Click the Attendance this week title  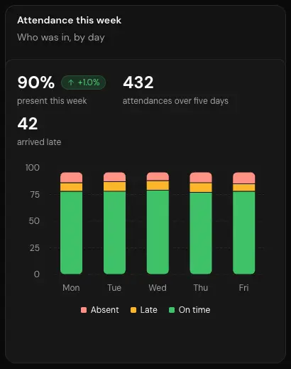[x=70, y=20]
